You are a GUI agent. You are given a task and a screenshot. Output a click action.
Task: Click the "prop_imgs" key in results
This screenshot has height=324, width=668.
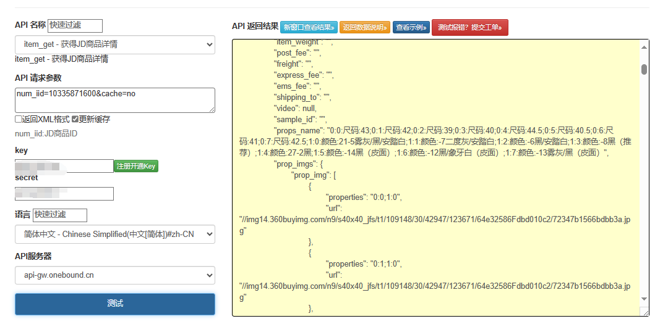(x=296, y=164)
